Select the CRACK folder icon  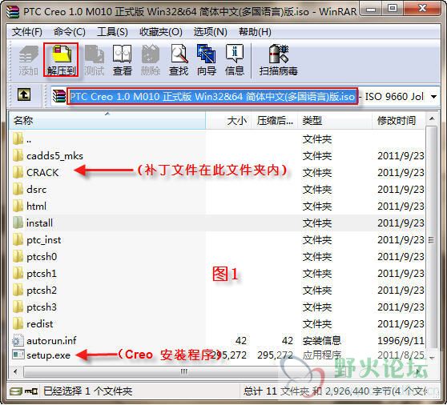tap(18, 172)
